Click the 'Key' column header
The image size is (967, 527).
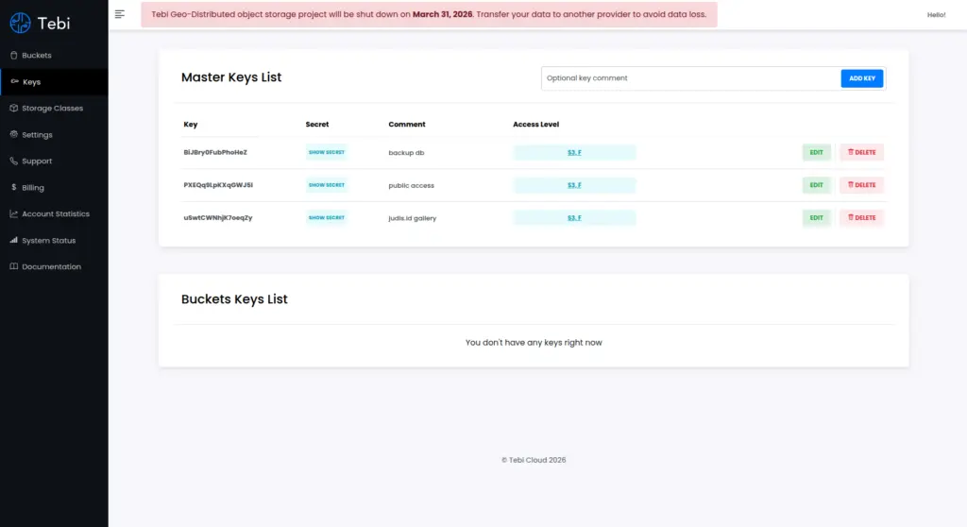click(x=191, y=124)
